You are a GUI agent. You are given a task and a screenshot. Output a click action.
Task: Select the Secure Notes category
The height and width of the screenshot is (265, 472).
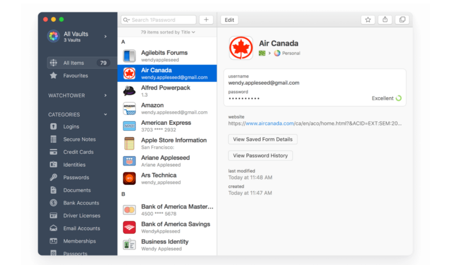(x=79, y=140)
